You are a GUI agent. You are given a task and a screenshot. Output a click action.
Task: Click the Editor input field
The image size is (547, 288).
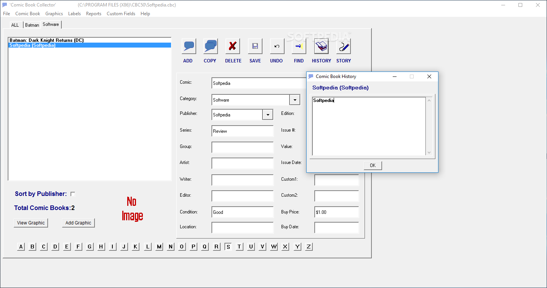(243, 196)
